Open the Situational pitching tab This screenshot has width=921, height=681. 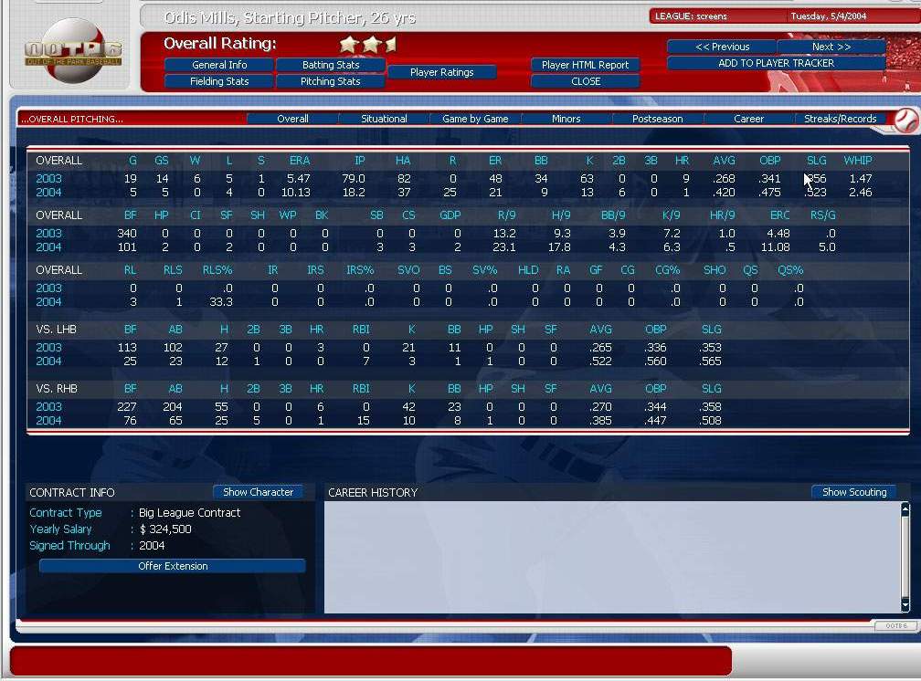(x=384, y=119)
